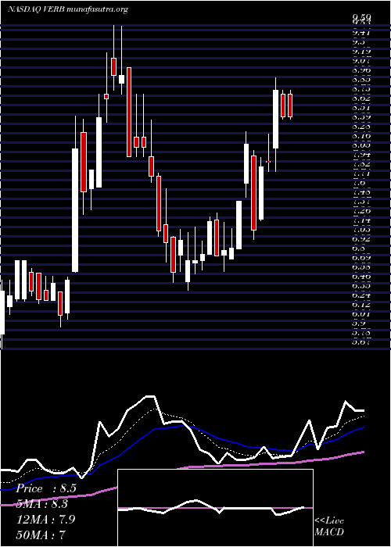391x547 pixels.
Task: Click the '50MA : 7' readout
Action: (x=41, y=534)
